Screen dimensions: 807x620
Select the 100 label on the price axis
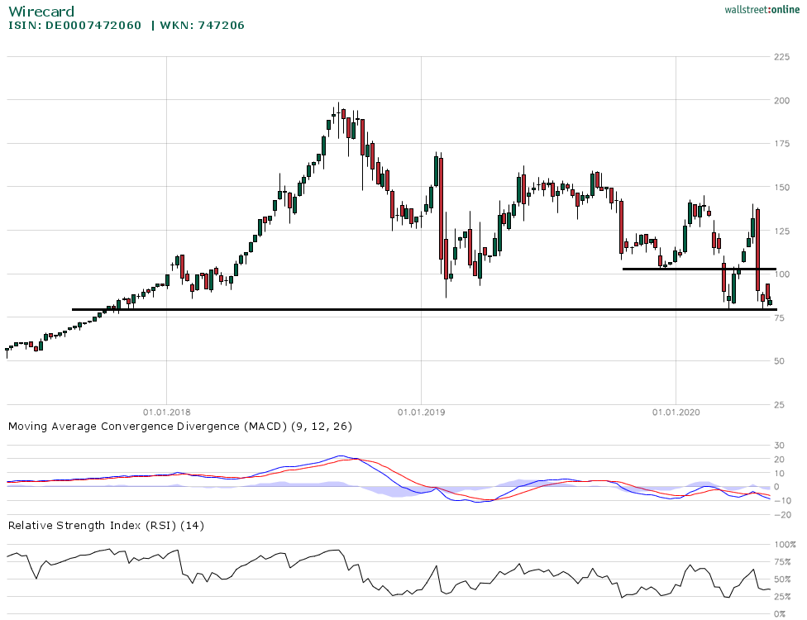pyautogui.click(x=782, y=274)
